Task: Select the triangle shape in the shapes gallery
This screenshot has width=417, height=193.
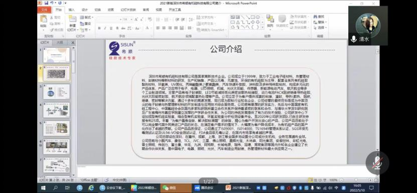Action: [x=238, y=22]
